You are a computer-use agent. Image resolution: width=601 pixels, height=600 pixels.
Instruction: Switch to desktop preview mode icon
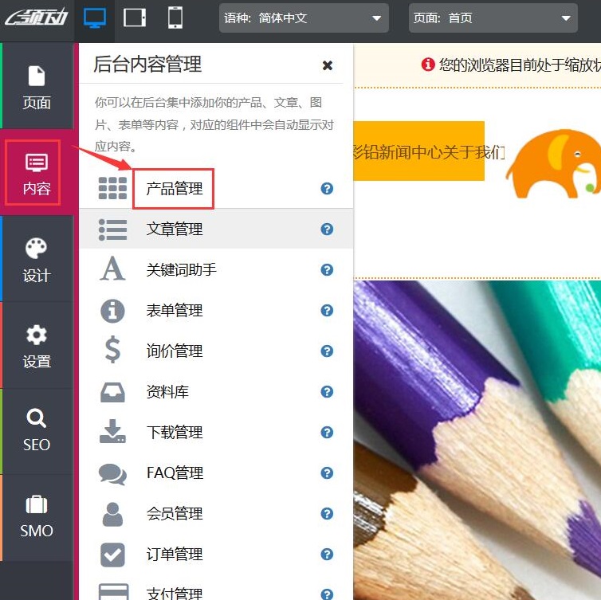coord(94,18)
